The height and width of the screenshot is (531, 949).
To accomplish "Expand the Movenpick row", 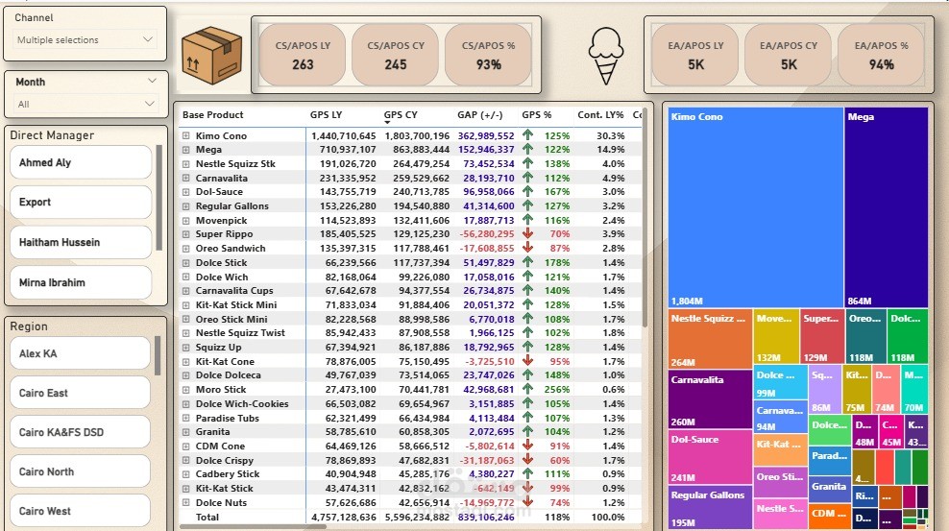I will [x=185, y=221].
